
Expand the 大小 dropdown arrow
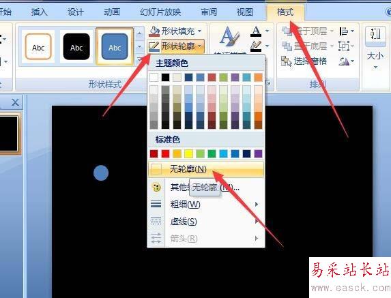pos(375,68)
